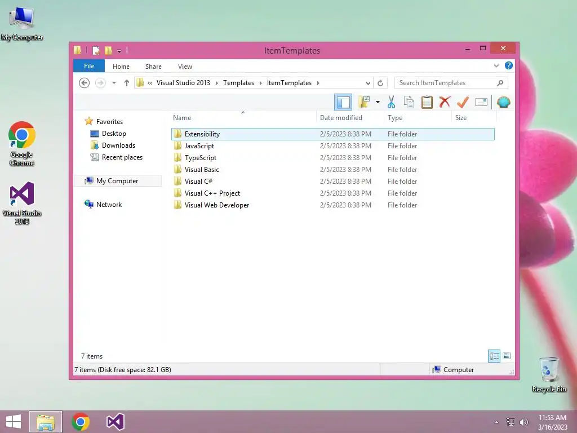This screenshot has height=433, width=577.
Task: Click Templates in the breadcrumb path
Action: 238,83
